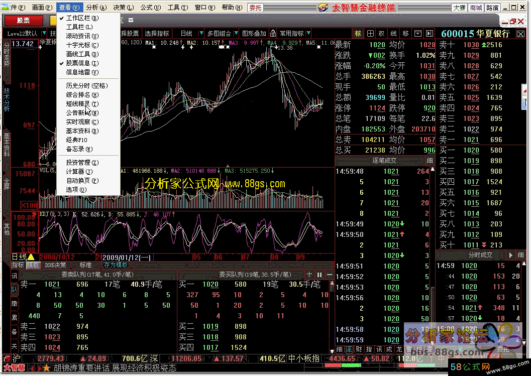Open the 分析 menu in menu bar

point(95,8)
